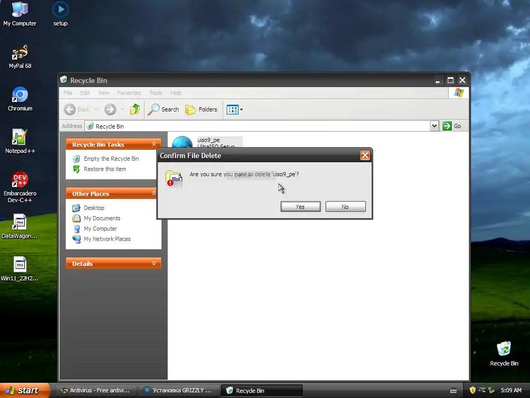Open the View menu
The width and height of the screenshot is (530, 398).
[x=104, y=93]
